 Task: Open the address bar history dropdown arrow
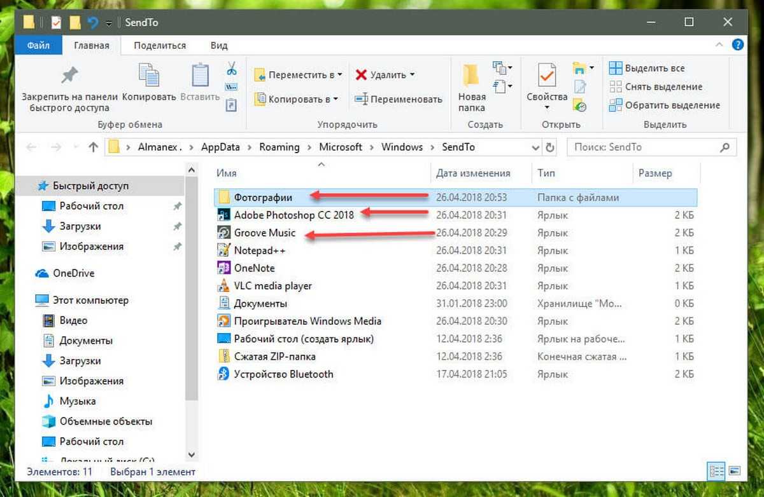pyautogui.click(x=535, y=147)
